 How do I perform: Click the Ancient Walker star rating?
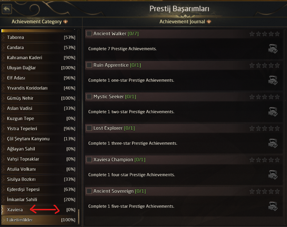tap(264, 34)
